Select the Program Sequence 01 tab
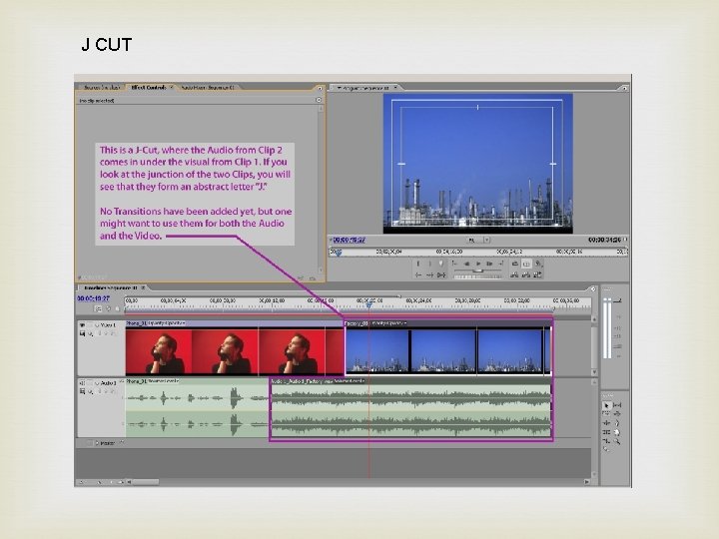 365,88
